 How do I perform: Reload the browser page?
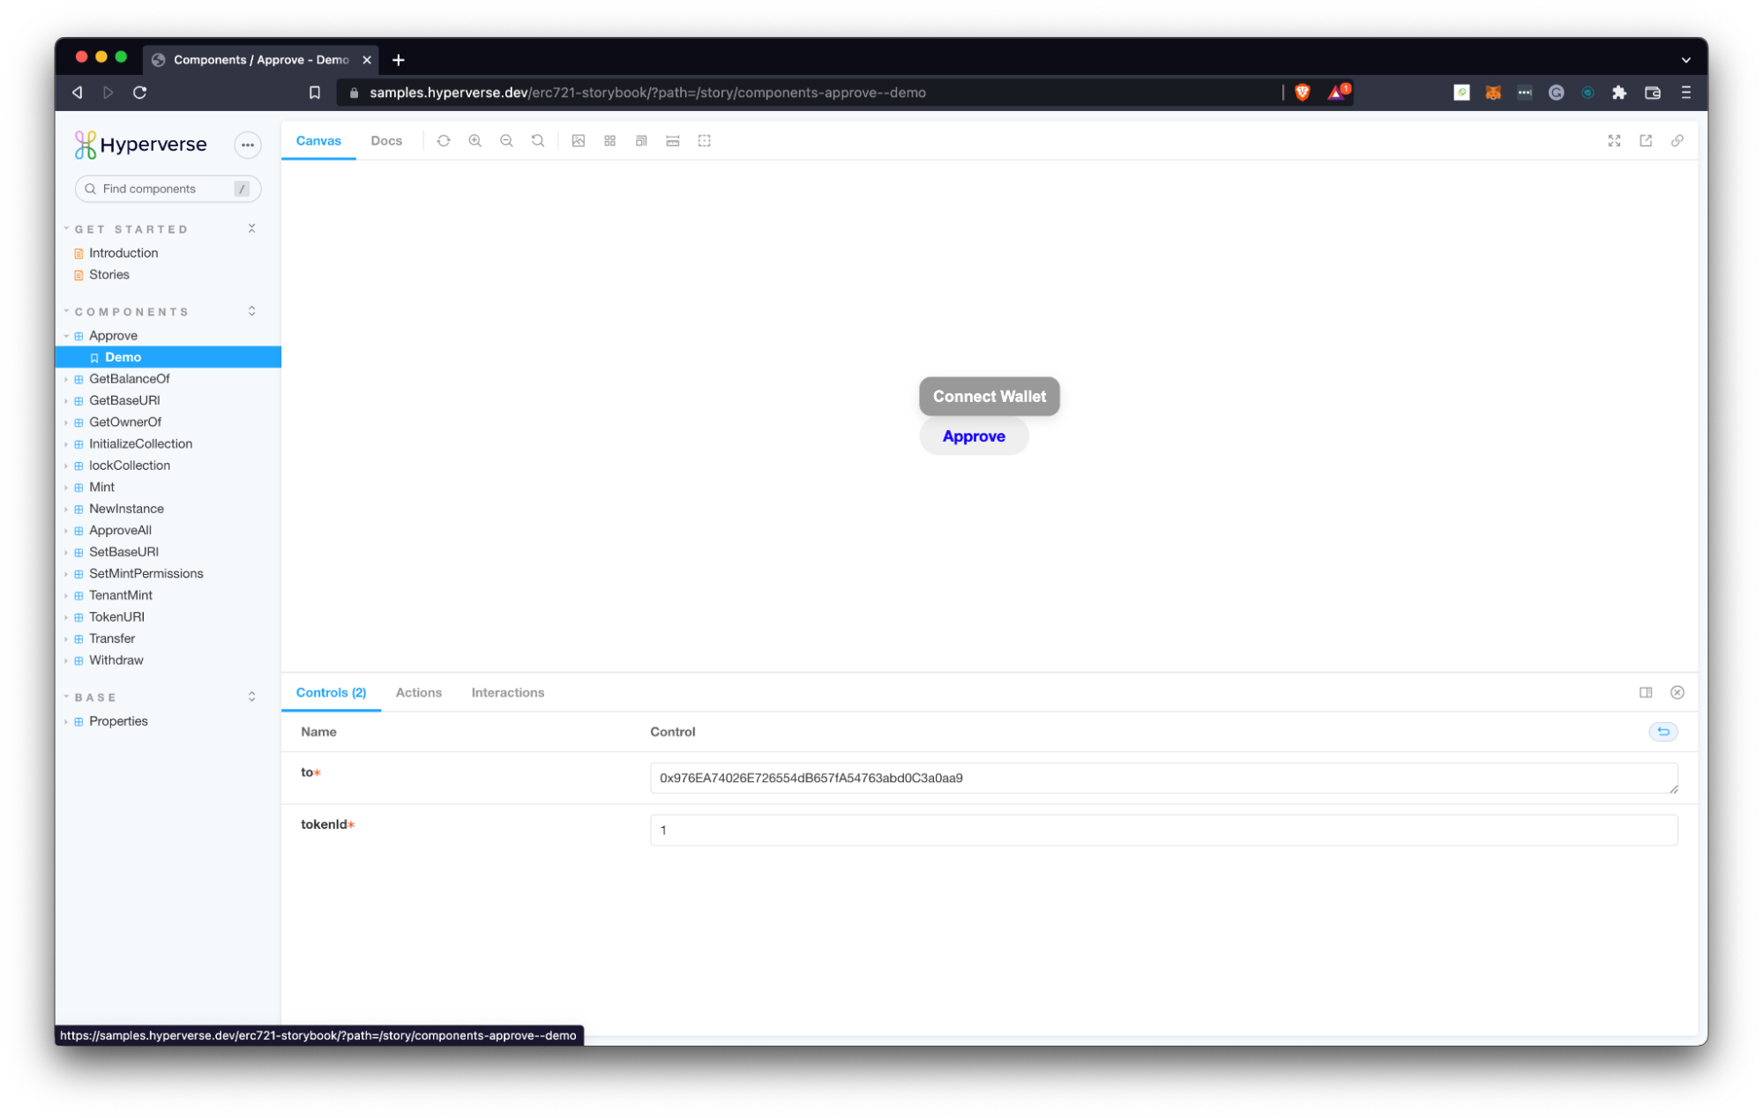click(x=139, y=93)
